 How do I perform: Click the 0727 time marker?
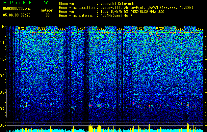pos(140,28)
